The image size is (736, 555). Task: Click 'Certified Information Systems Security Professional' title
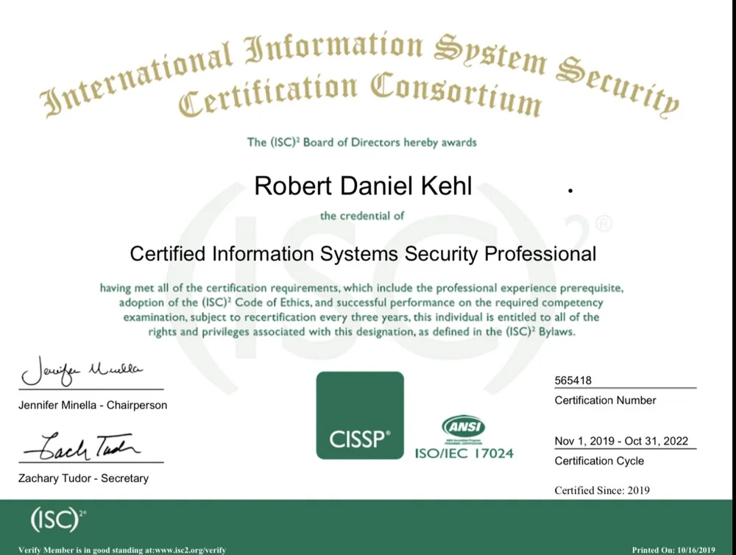pos(363,253)
